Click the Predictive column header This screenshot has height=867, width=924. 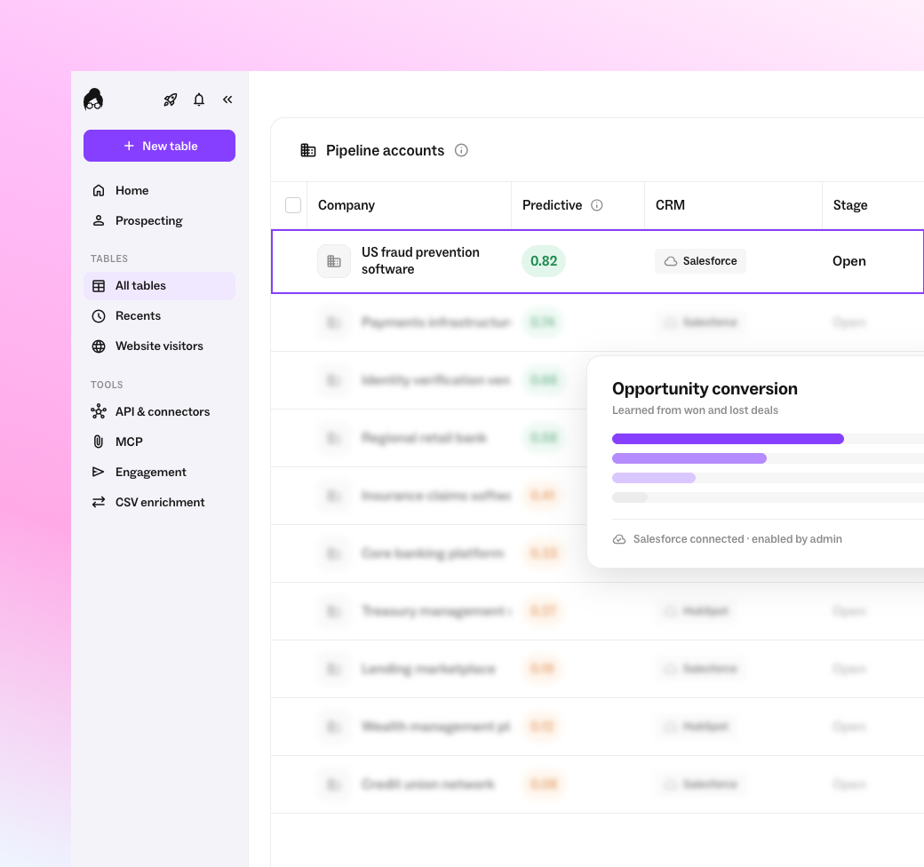point(552,205)
